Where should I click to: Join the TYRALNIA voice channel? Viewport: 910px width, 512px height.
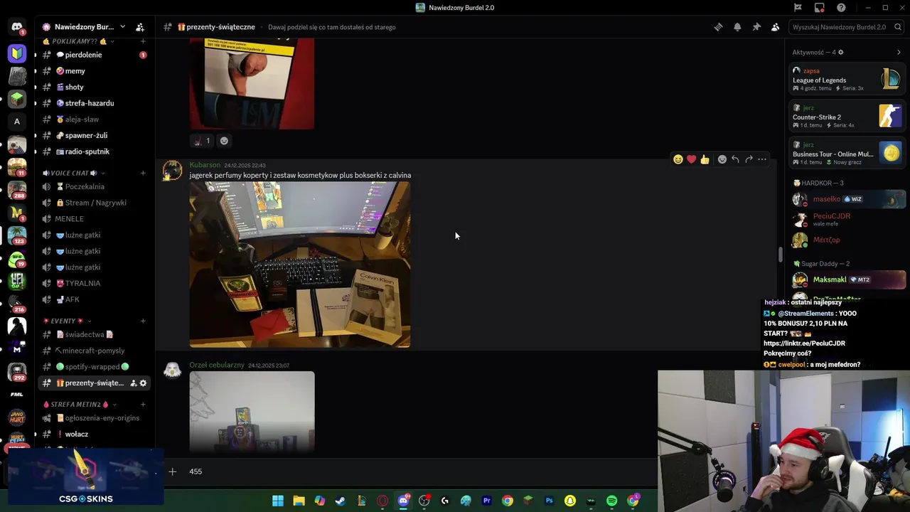point(94,283)
